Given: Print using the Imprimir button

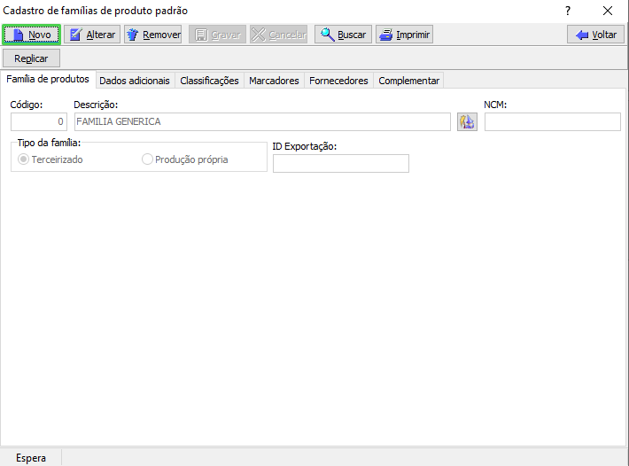Looking at the screenshot, I should [404, 35].
